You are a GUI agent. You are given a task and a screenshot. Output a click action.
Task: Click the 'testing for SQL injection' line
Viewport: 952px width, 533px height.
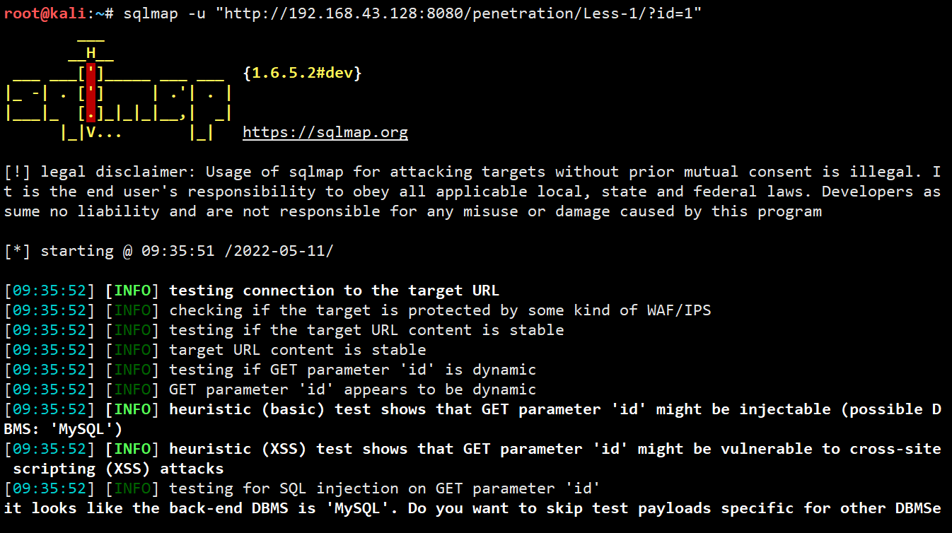384,488
